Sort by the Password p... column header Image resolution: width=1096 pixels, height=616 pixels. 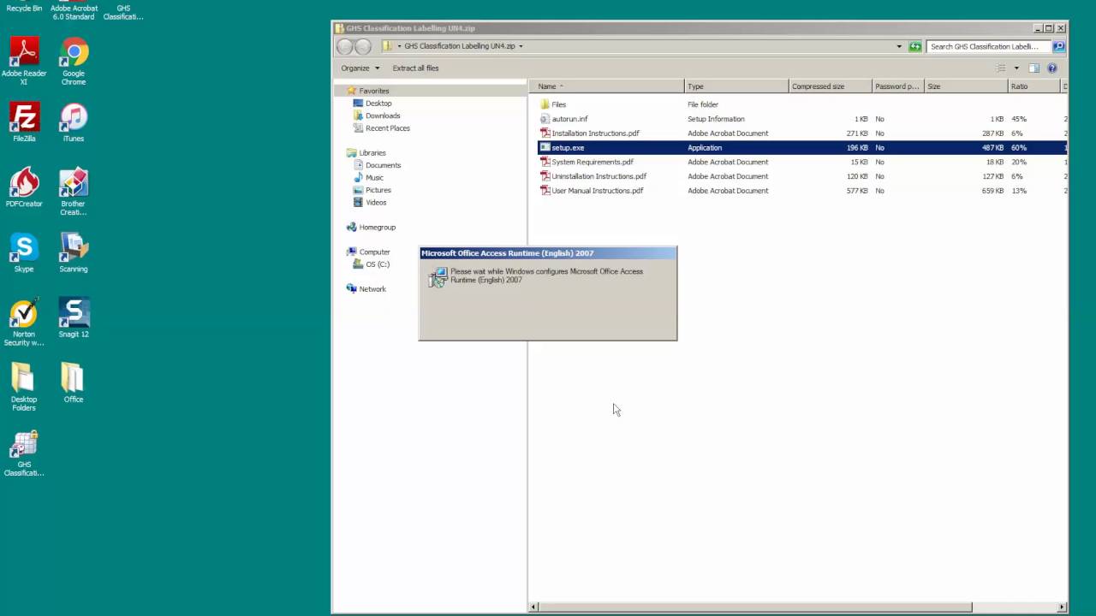coord(898,86)
